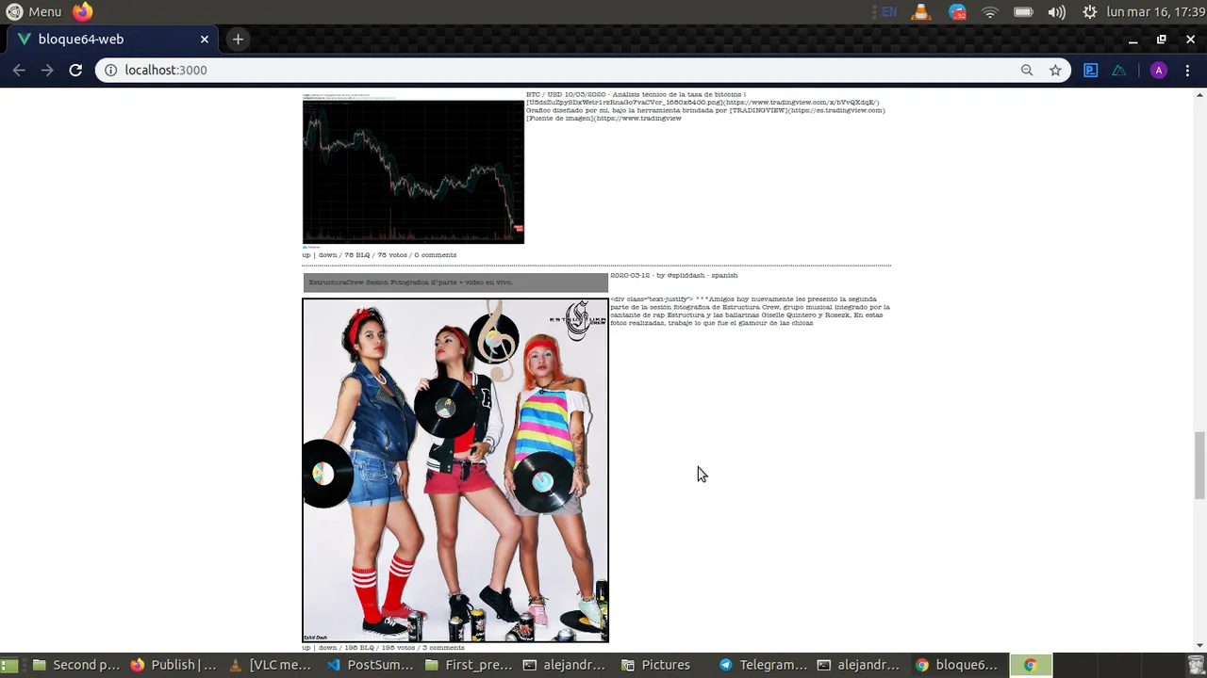Click 'up' under the bitcoin chart post
Image resolution: width=1207 pixels, height=678 pixels.
tap(306, 255)
